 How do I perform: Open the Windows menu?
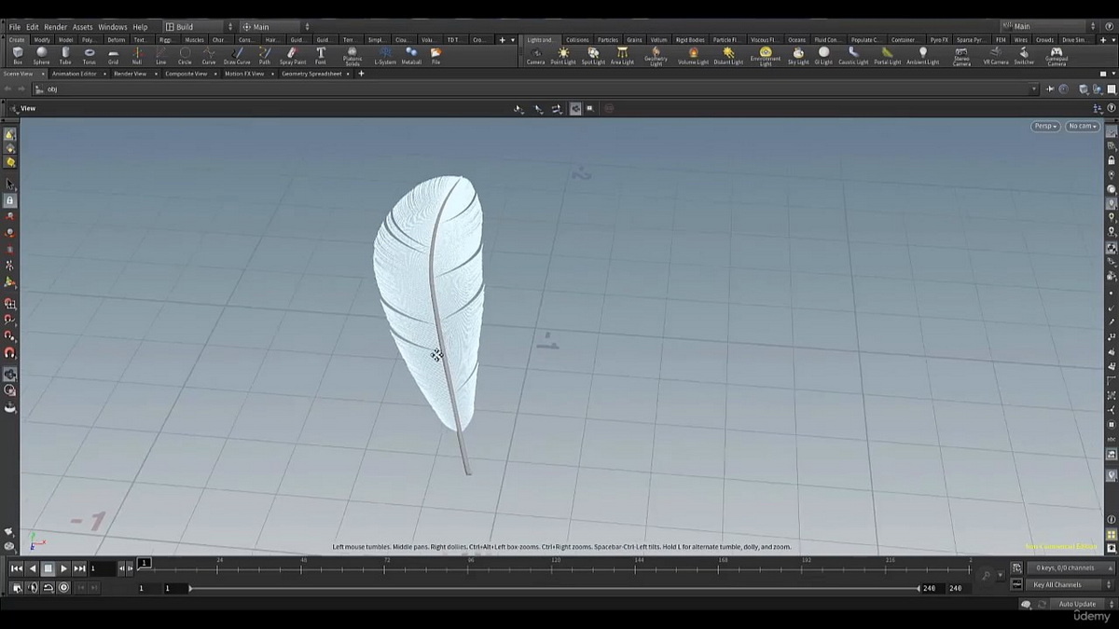point(113,27)
